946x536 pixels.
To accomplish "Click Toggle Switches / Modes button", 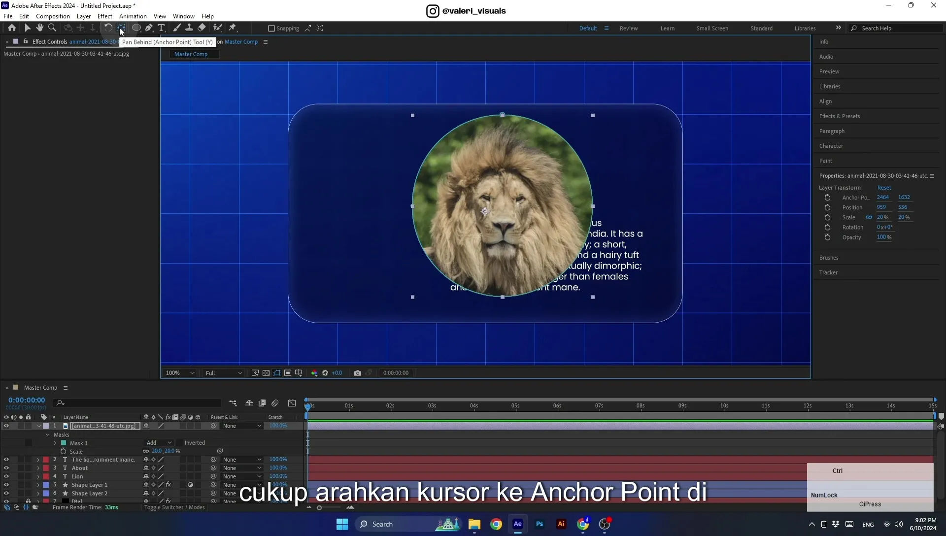I will (x=174, y=507).
